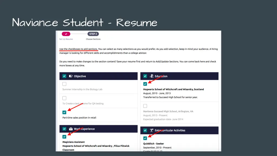Uncheck the Extracurricular Activities header checkbox
Viewport: 277px width, 156px height.
[x=145, y=130]
